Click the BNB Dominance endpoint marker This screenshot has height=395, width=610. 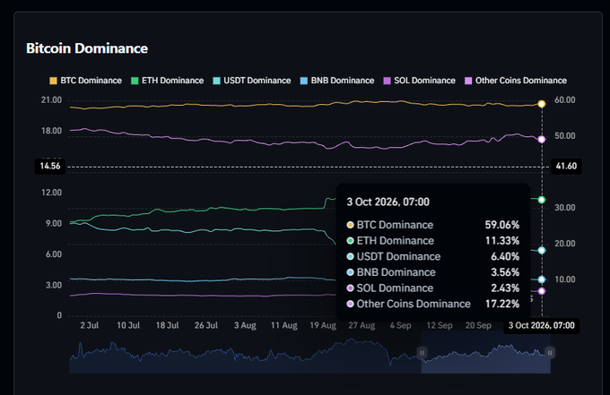pyautogui.click(x=542, y=279)
